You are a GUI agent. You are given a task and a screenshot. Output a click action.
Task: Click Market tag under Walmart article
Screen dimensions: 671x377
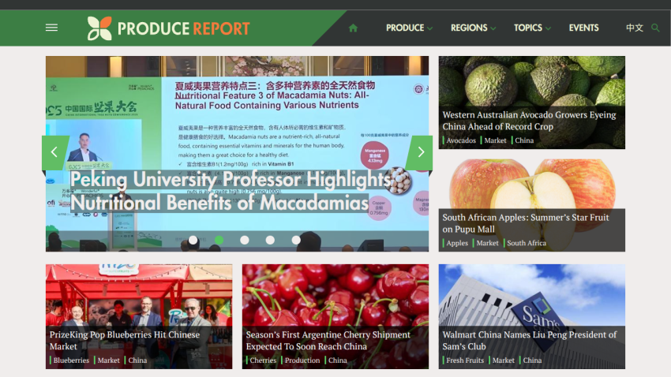504,360
